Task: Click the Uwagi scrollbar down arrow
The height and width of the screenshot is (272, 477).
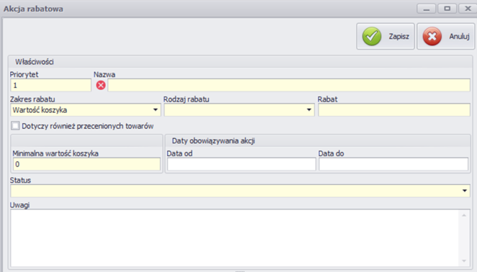Action: (x=464, y=260)
